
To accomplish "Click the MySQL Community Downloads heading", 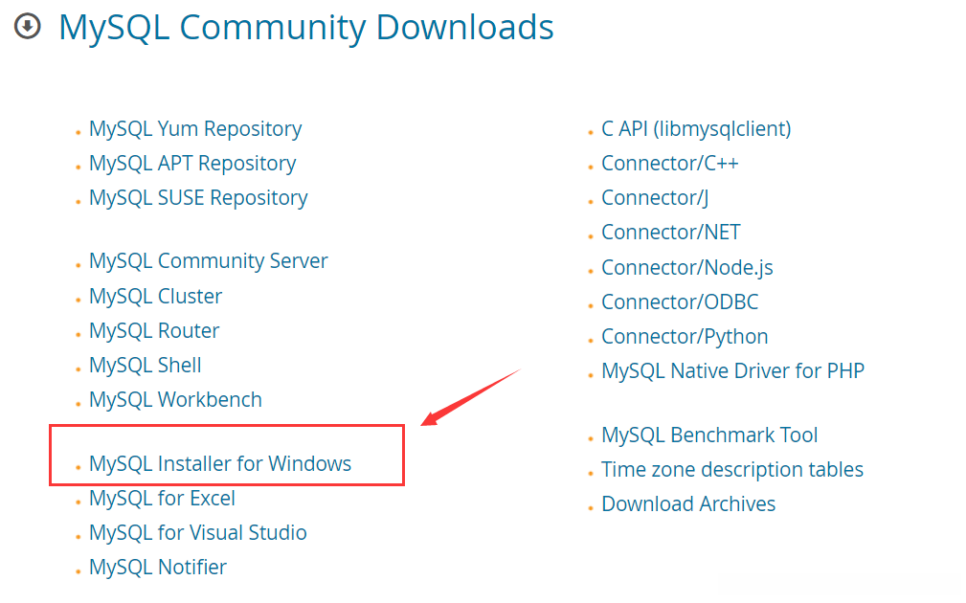I will 306,28.
